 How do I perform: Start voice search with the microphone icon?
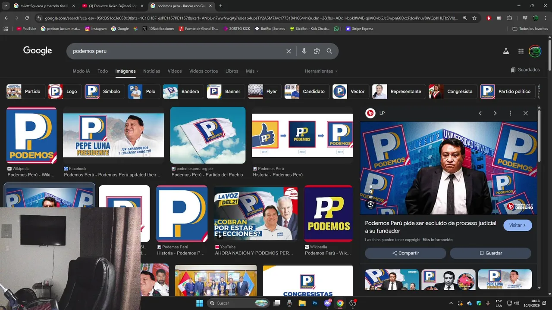tap(304, 51)
